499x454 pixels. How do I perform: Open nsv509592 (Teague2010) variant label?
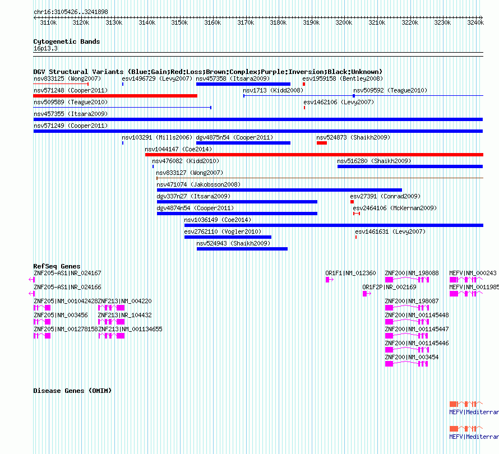pyautogui.click(x=390, y=90)
